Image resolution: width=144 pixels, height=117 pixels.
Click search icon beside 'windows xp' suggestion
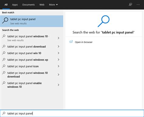pos(4,59)
